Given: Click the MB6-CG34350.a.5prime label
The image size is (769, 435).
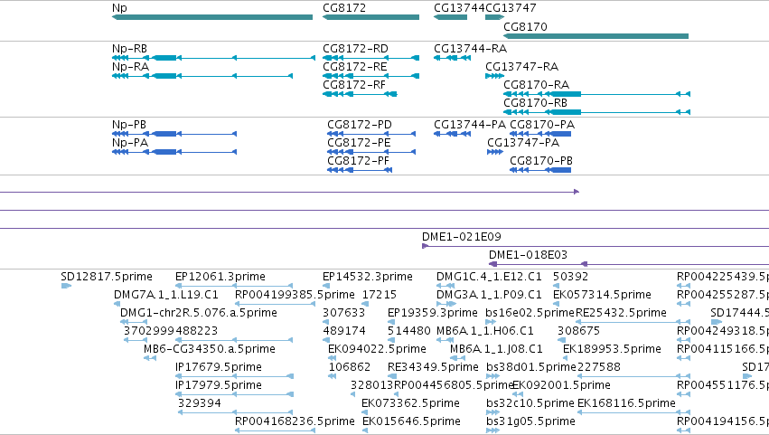Looking at the screenshot, I should pos(210,349).
